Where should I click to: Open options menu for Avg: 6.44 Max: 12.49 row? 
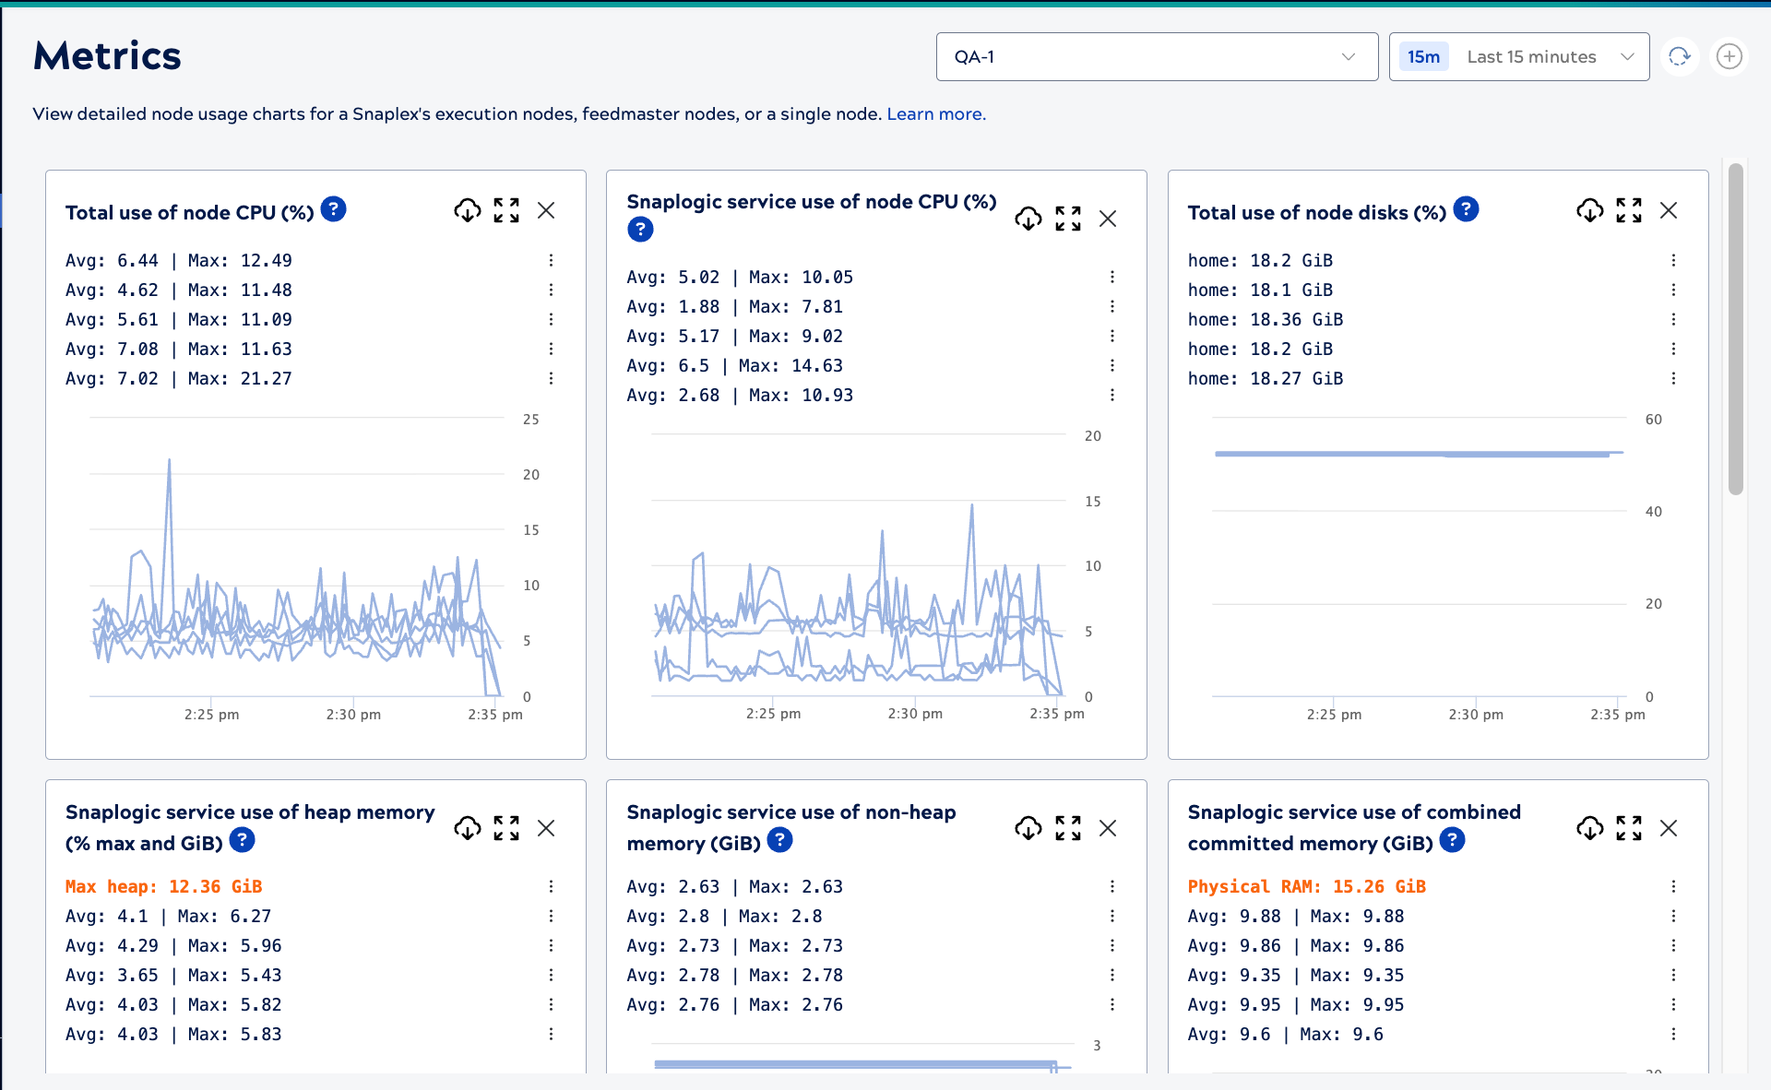coord(551,260)
